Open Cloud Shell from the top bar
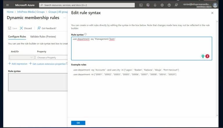 [141, 5]
